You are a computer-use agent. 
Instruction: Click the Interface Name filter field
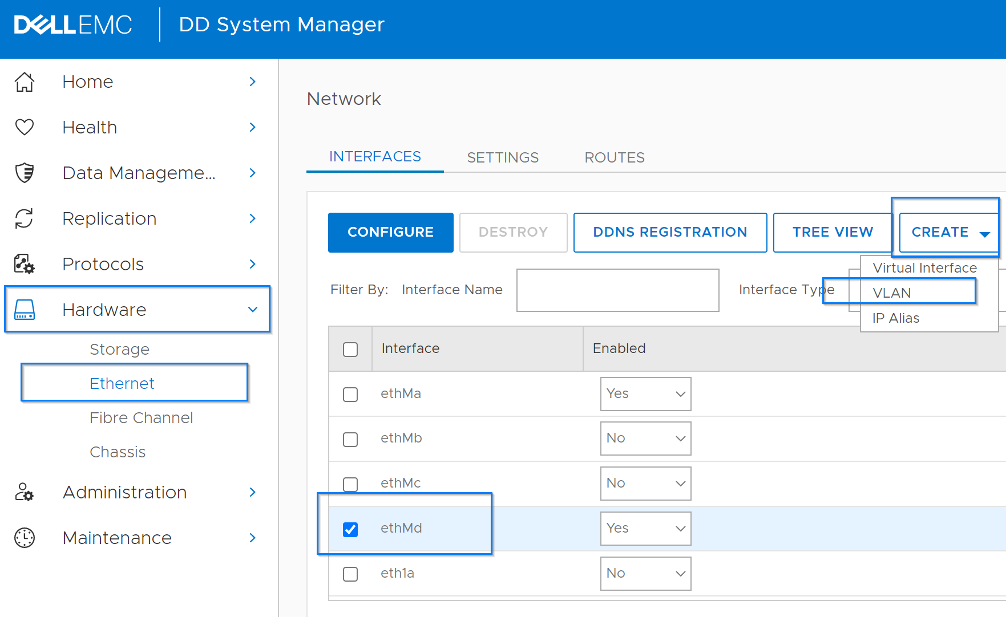coord(617,290)
